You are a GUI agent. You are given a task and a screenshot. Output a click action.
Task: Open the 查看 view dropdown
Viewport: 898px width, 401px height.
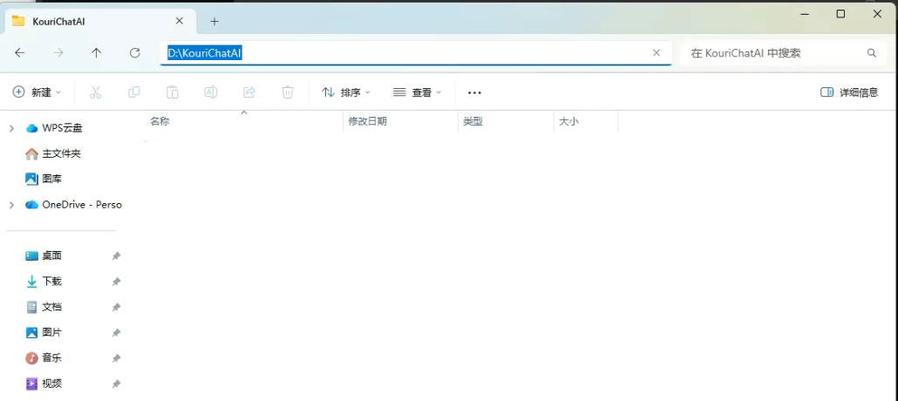point(418,92)
